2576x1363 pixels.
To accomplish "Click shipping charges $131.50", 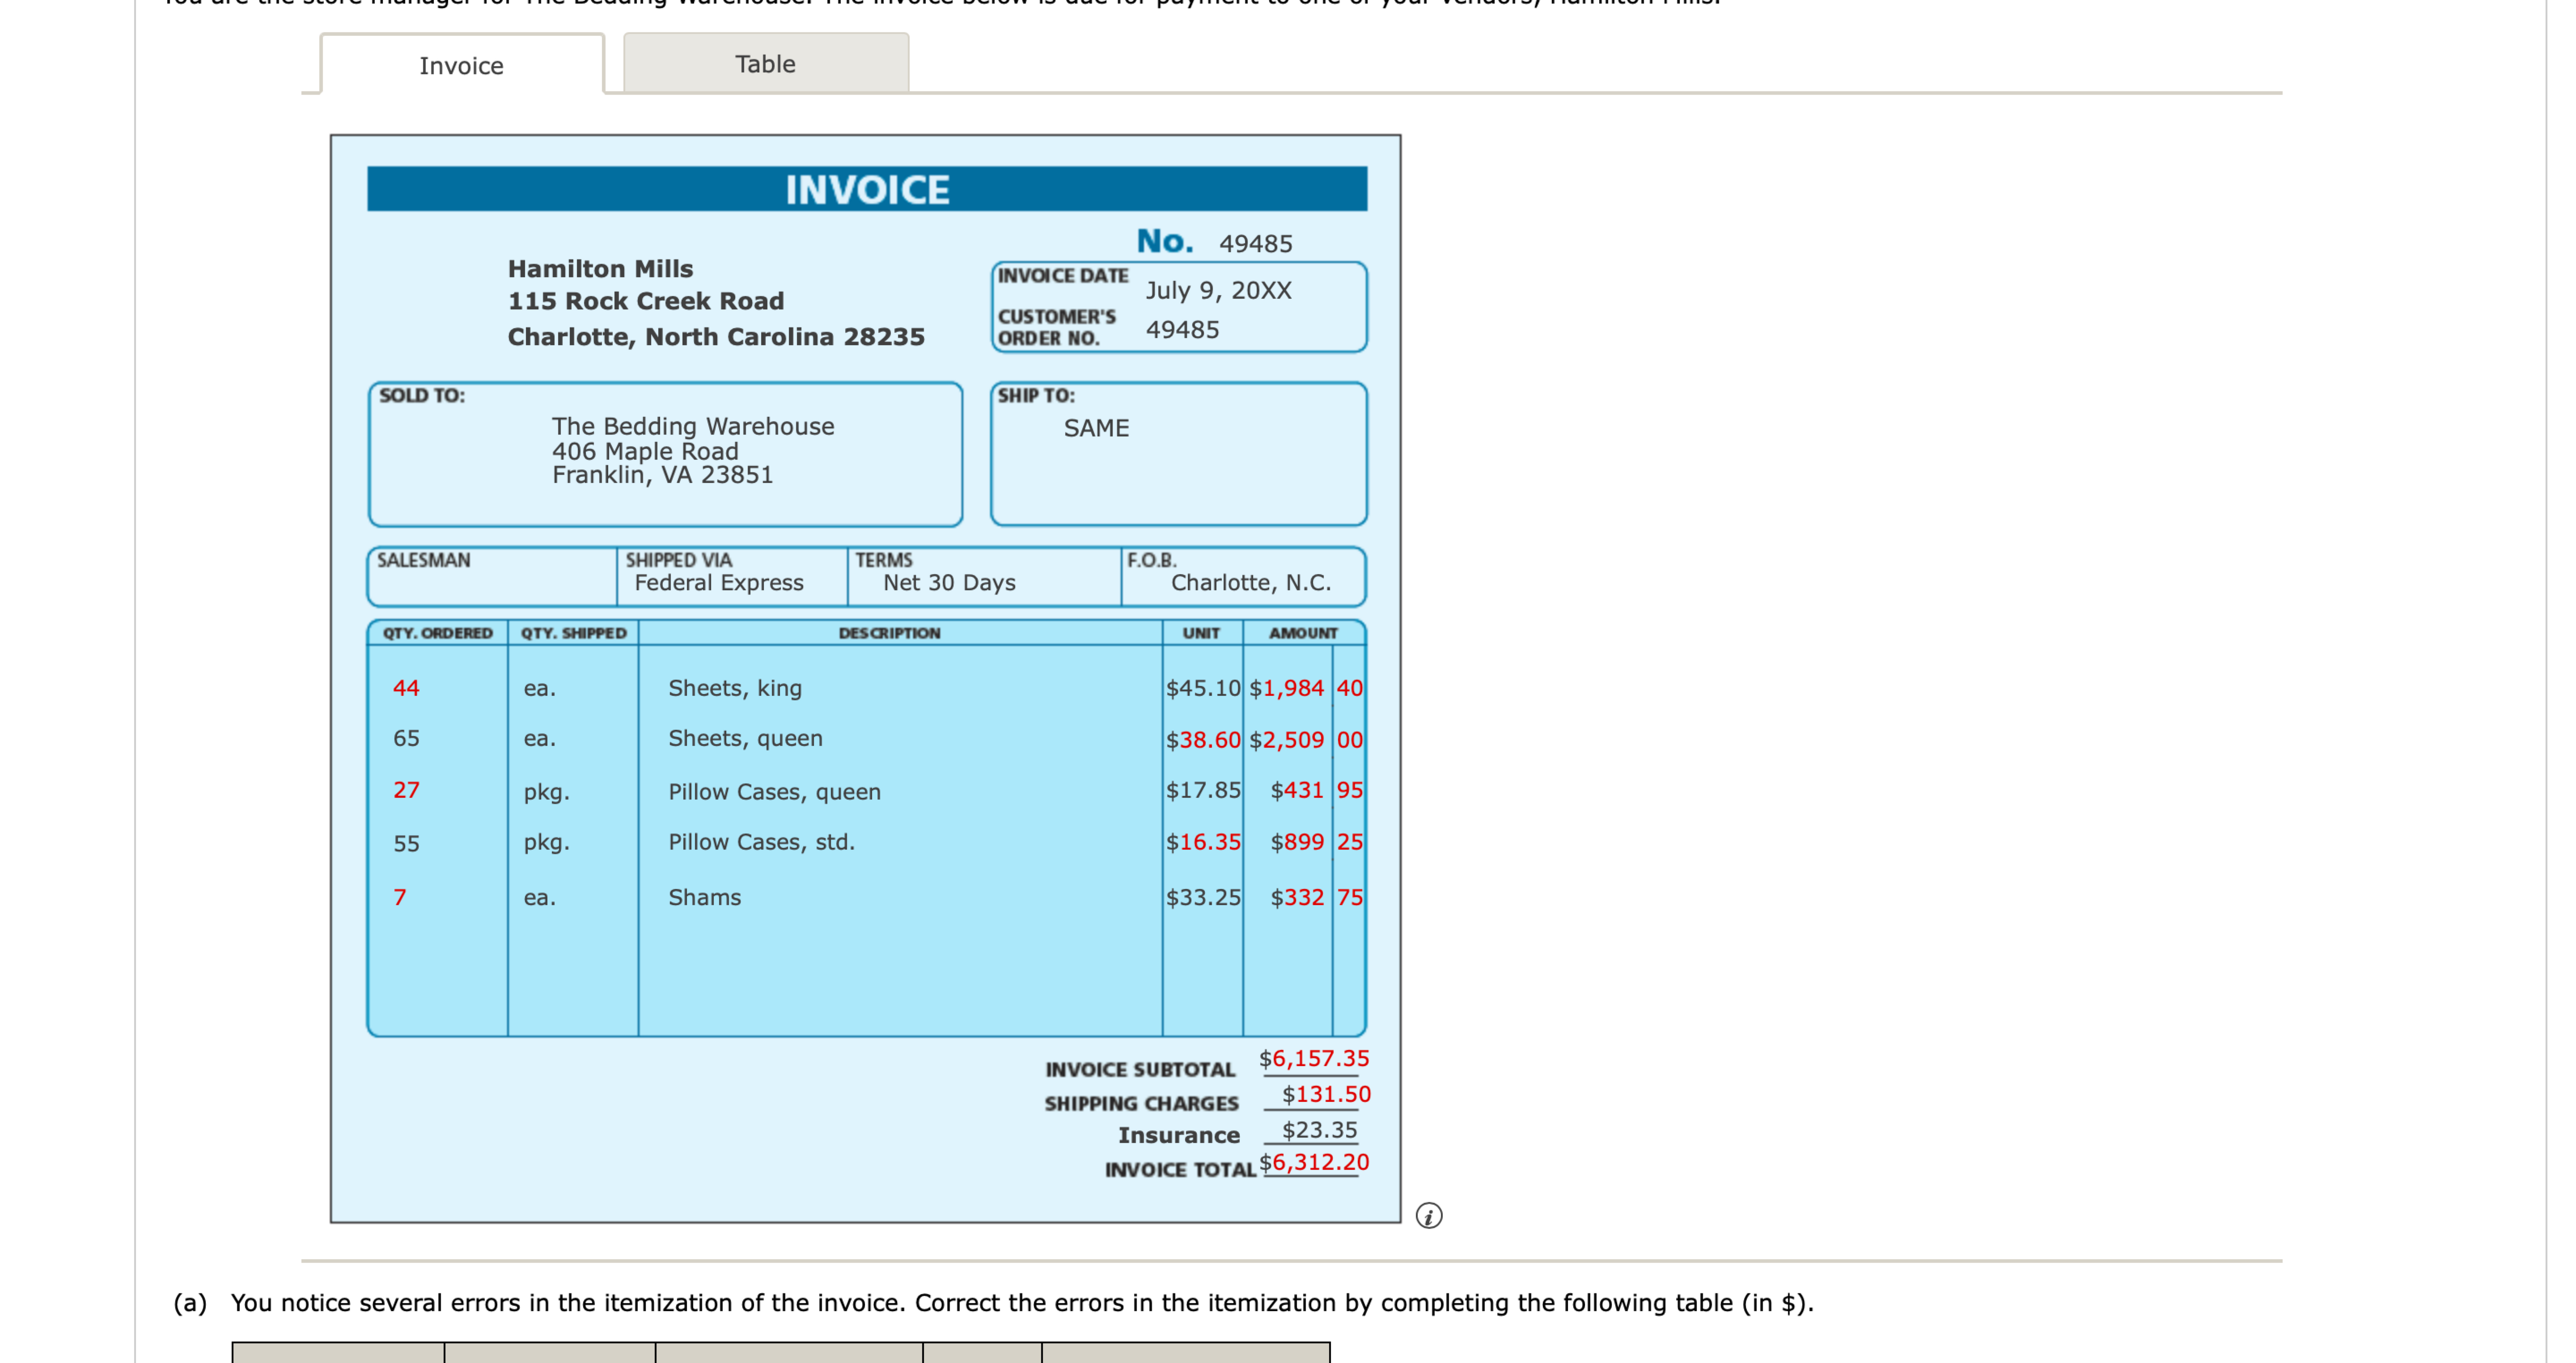I will 1325,1095.
